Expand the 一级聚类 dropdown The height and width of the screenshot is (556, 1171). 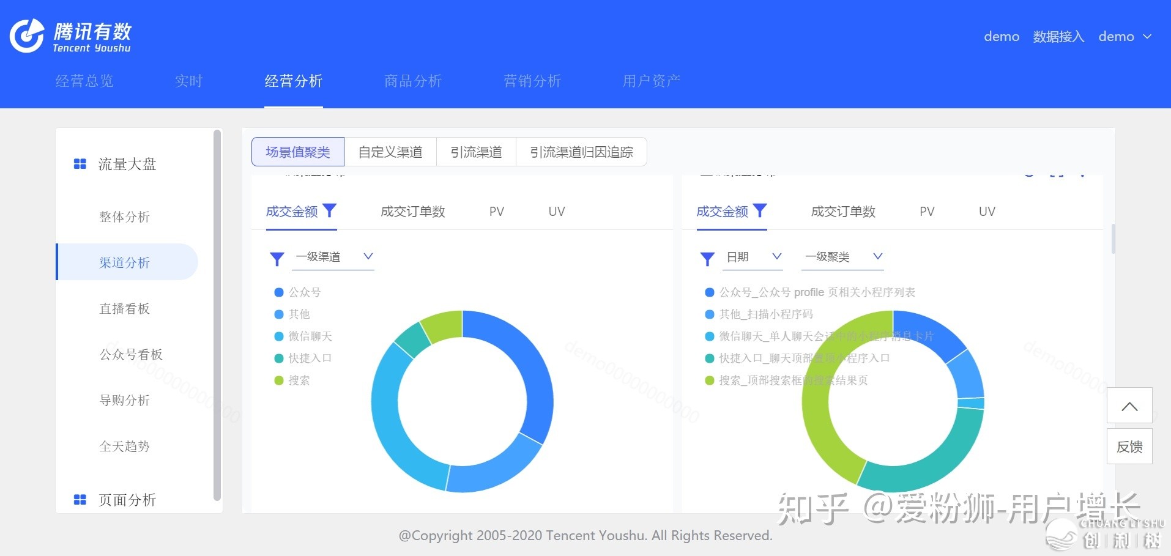(x=842, y=257)
